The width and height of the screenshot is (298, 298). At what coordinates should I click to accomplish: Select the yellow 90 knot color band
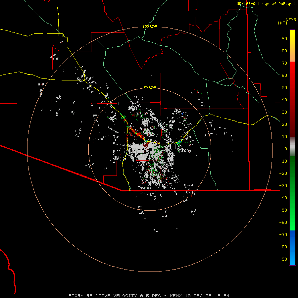[x=292, y=38]
